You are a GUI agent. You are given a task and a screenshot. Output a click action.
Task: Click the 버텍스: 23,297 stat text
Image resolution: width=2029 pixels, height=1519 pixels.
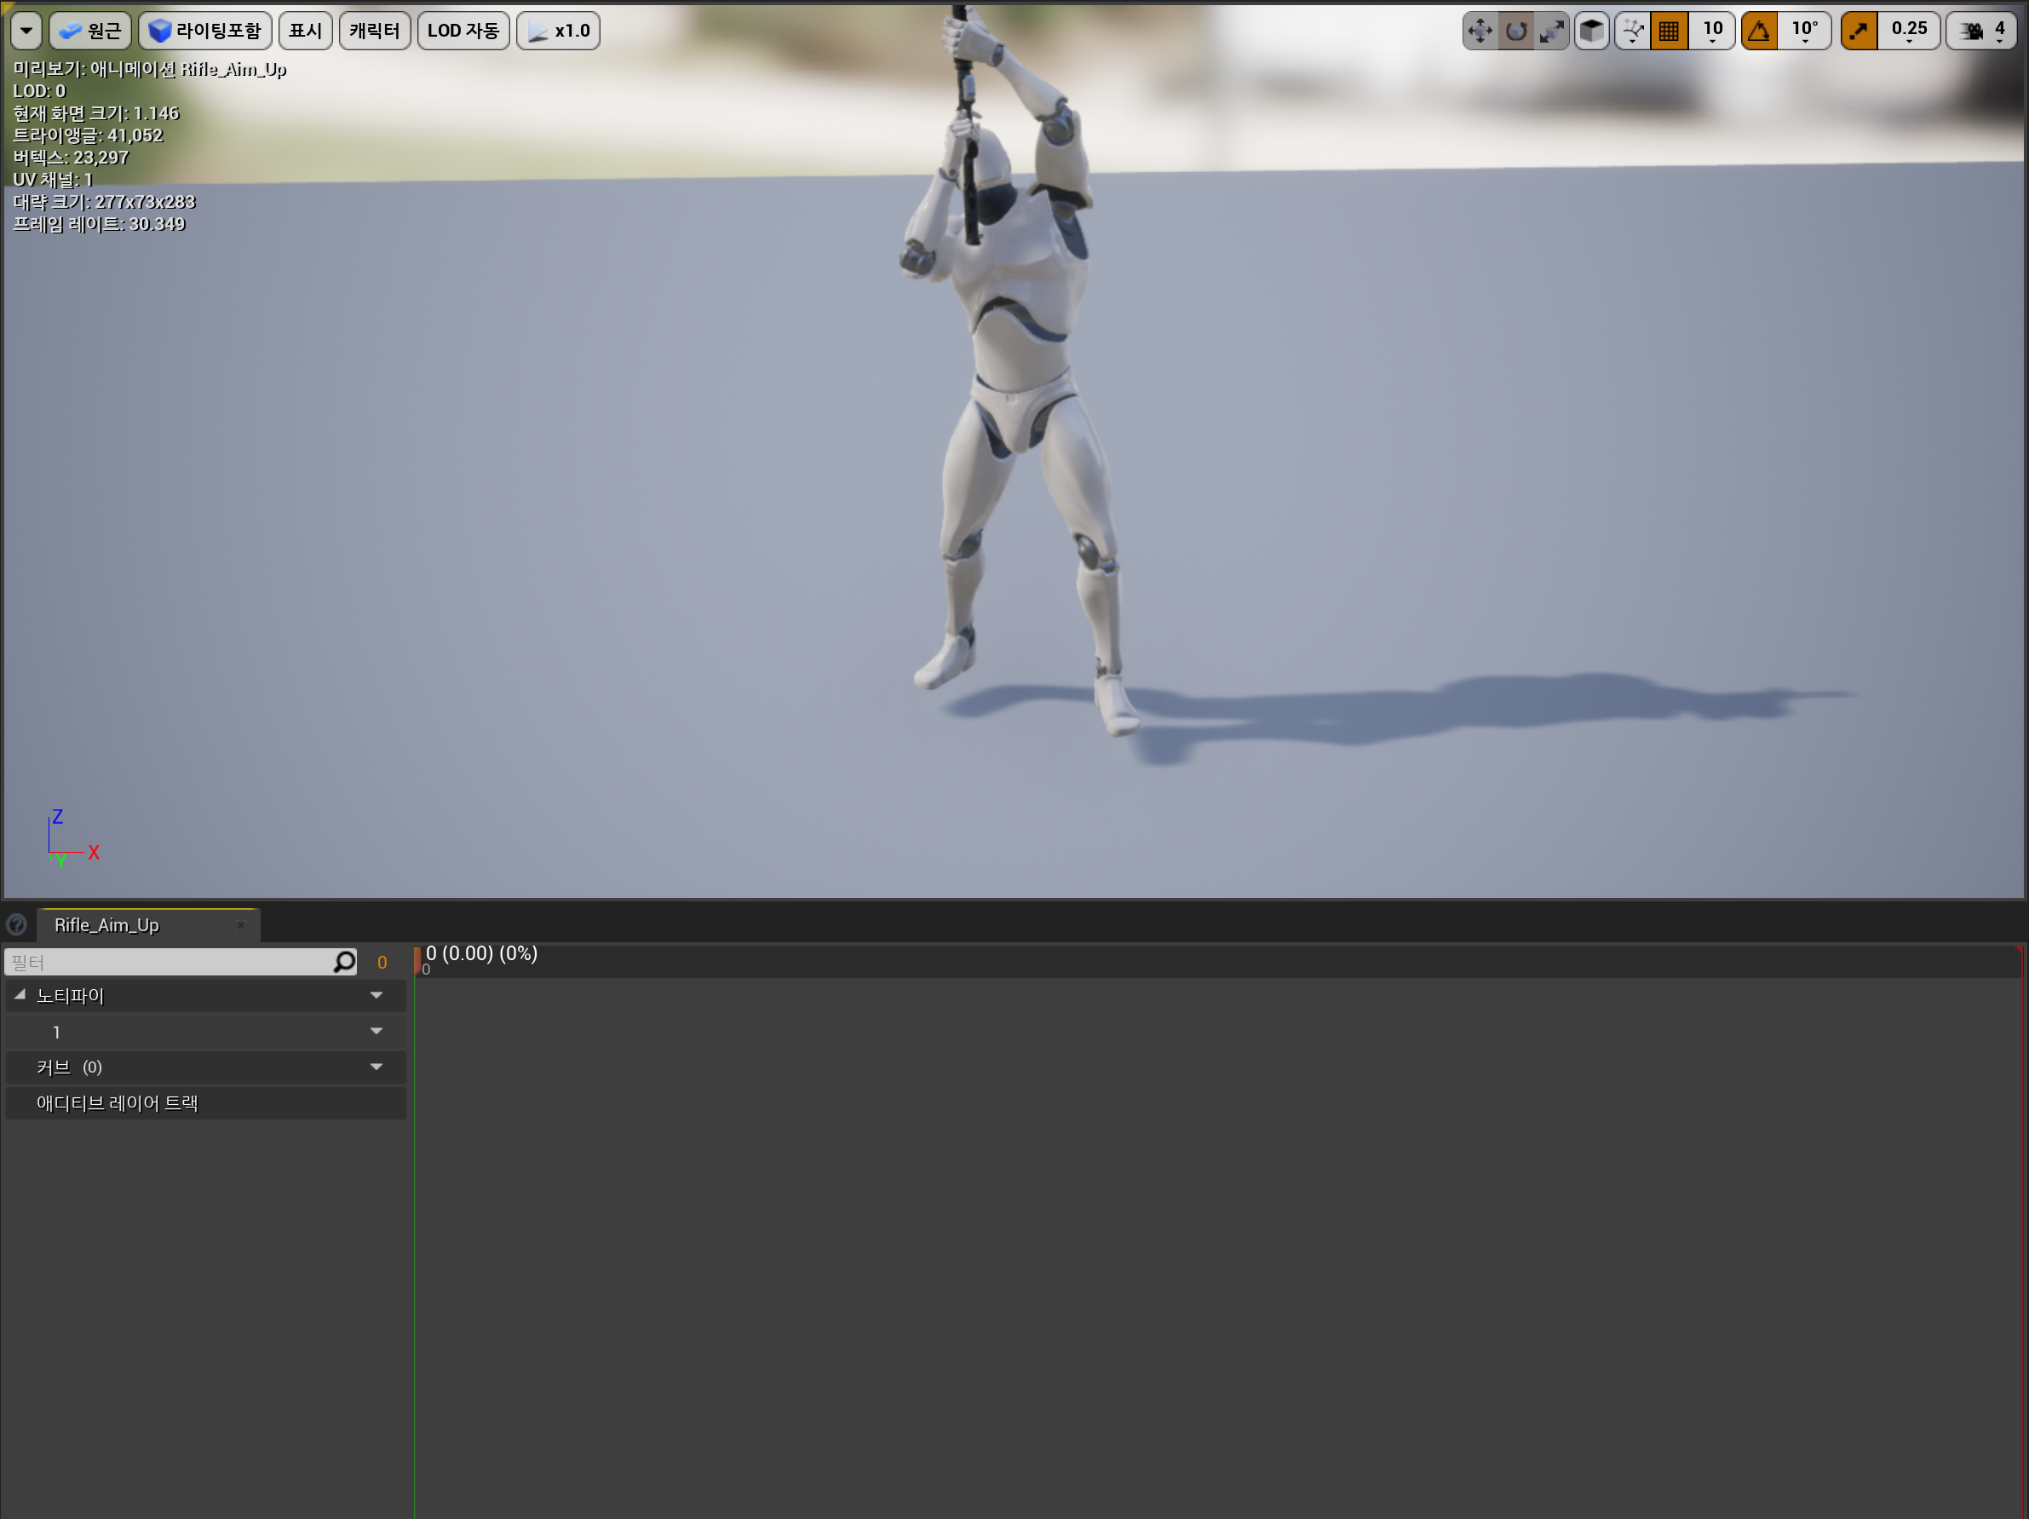pos(71,157)
